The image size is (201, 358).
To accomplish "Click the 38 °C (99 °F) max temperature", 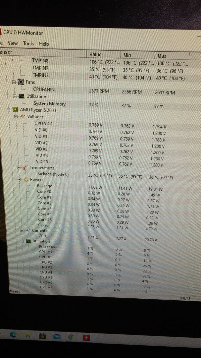I will coord(161,177).
